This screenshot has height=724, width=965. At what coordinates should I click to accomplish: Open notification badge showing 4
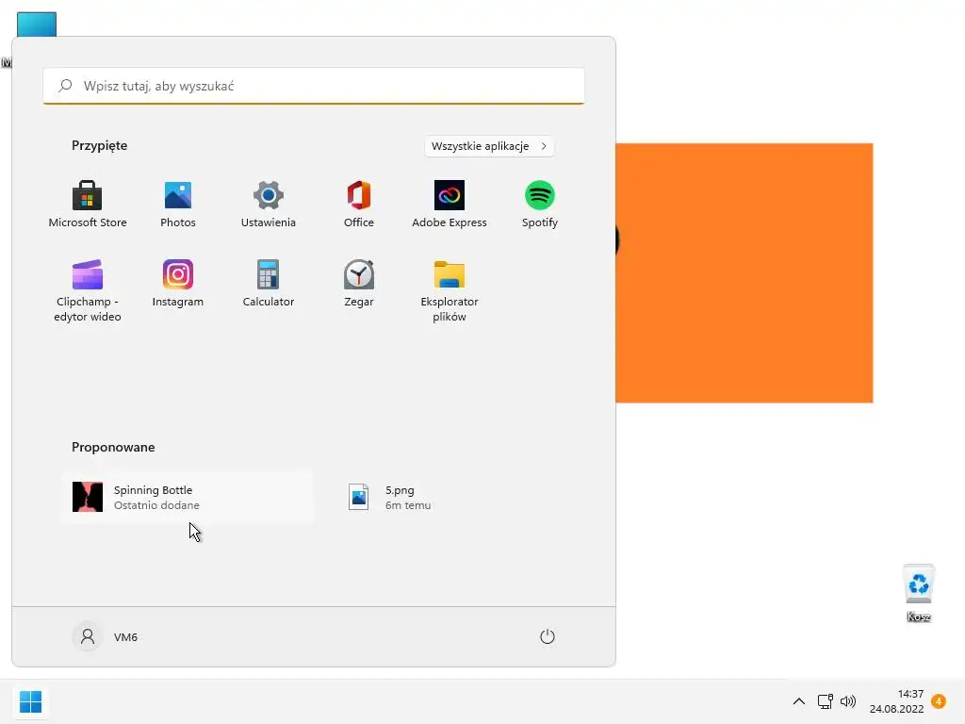(939, 701)
